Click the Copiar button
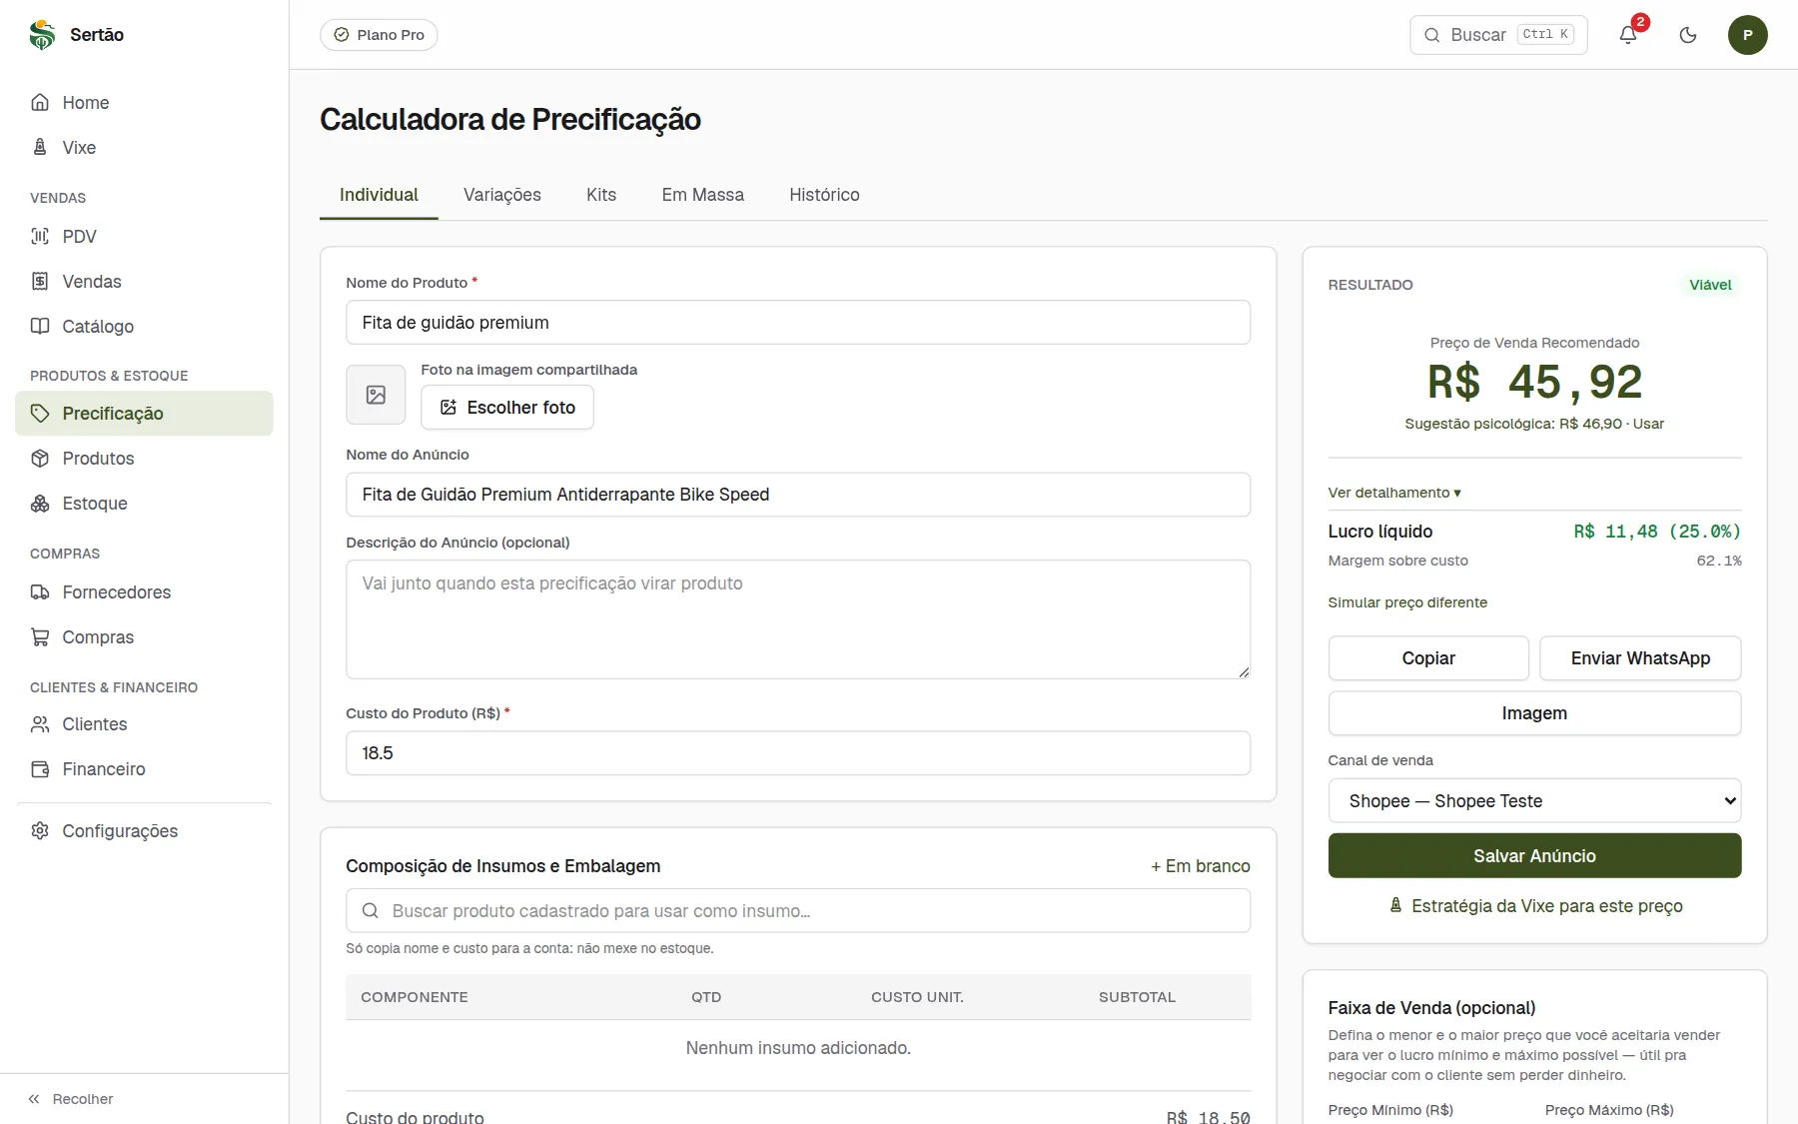This screenshot has height=1124, width=1798. click(1428, 657)
